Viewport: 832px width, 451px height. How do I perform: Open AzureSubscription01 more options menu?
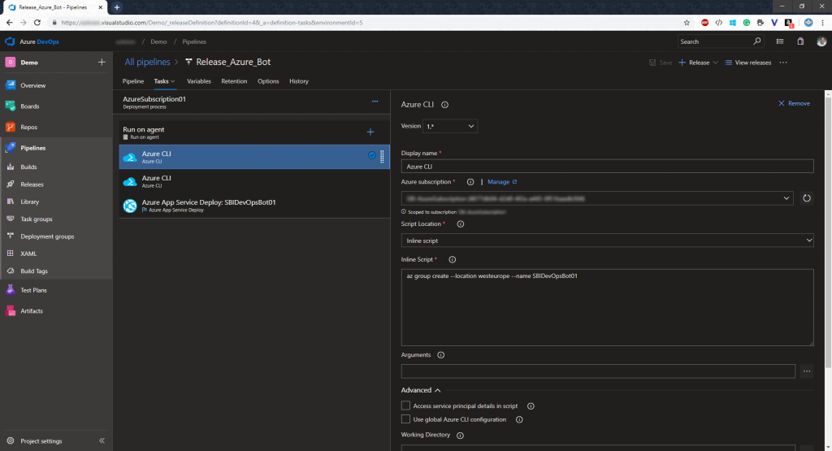(375, 102)
